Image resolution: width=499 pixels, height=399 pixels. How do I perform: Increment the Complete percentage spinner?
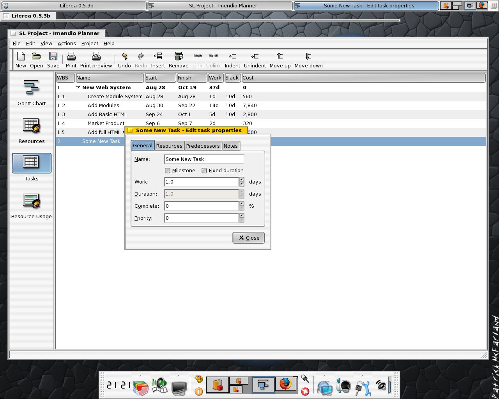242,203
